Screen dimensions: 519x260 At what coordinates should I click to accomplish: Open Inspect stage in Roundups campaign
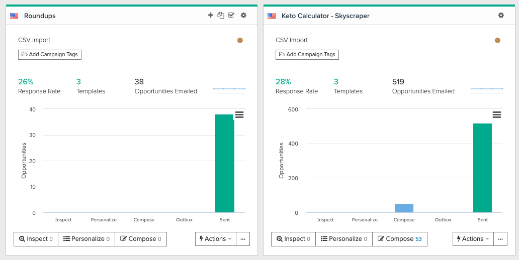point(36,239)
